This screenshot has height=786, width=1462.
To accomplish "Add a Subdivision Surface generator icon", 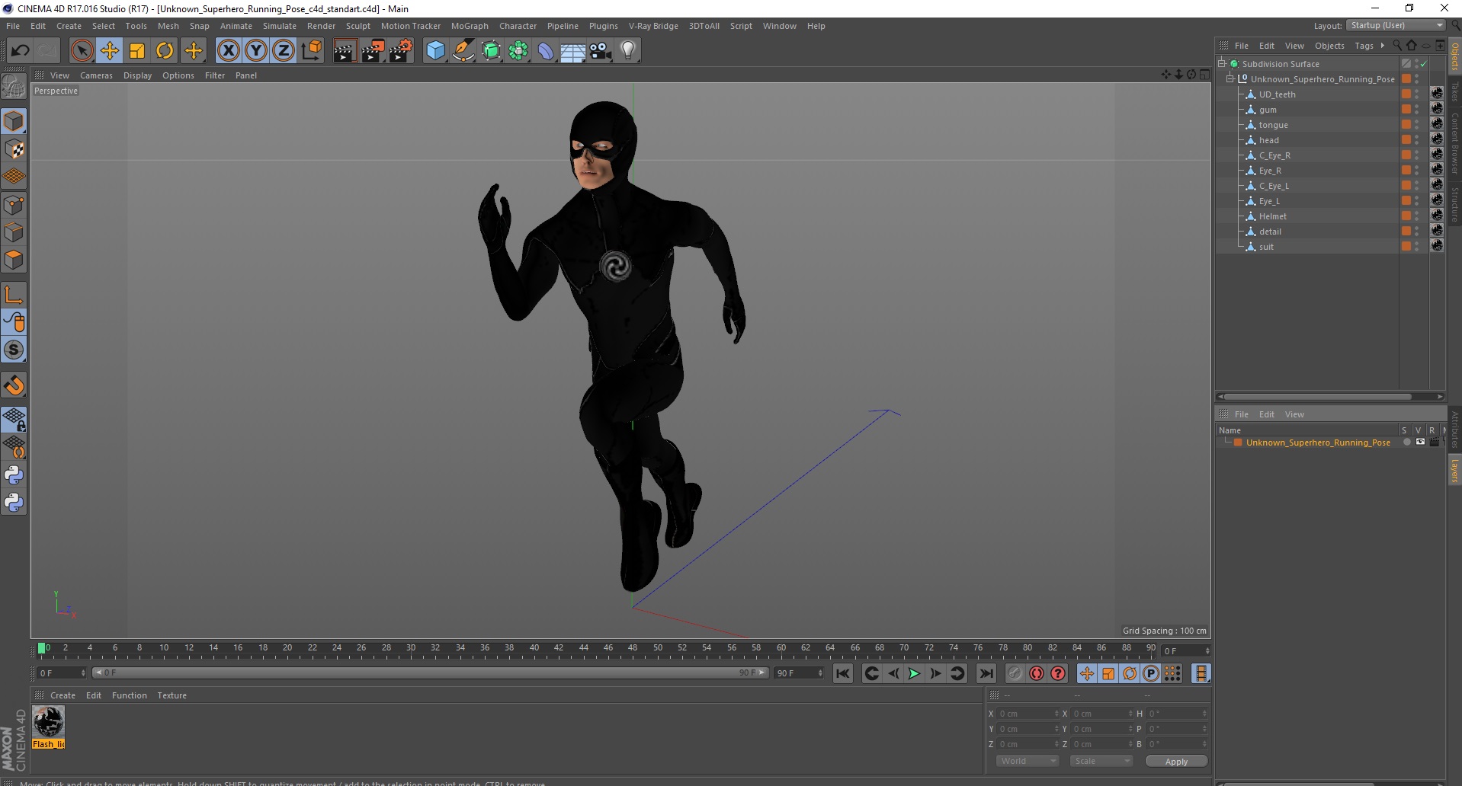I will [x=491, y=51].
